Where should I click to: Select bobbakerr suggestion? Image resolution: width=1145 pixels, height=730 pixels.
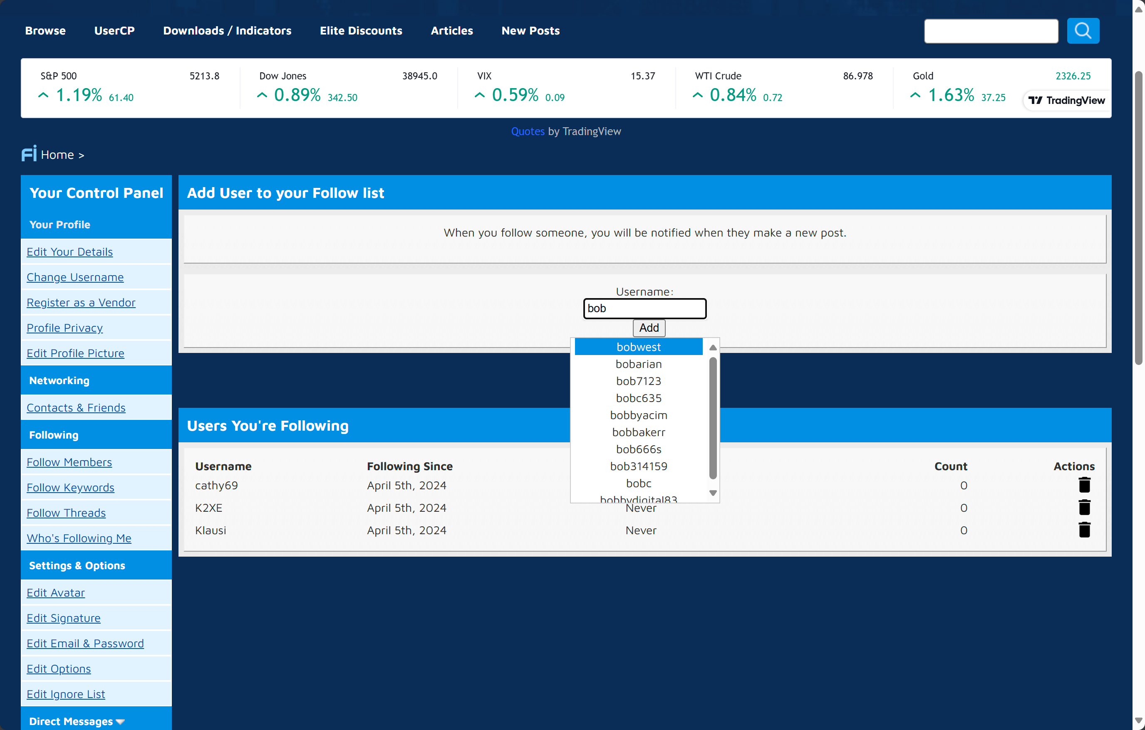[x=638, y=432]
